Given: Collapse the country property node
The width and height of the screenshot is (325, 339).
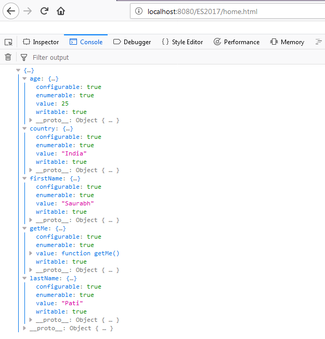Looking at the screenshot, I should pyautogui.click(x=24, y=128).
